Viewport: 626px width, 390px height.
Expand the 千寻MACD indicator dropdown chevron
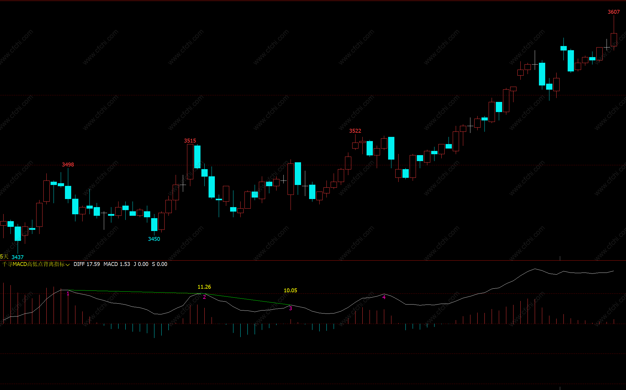coord(68,265)
